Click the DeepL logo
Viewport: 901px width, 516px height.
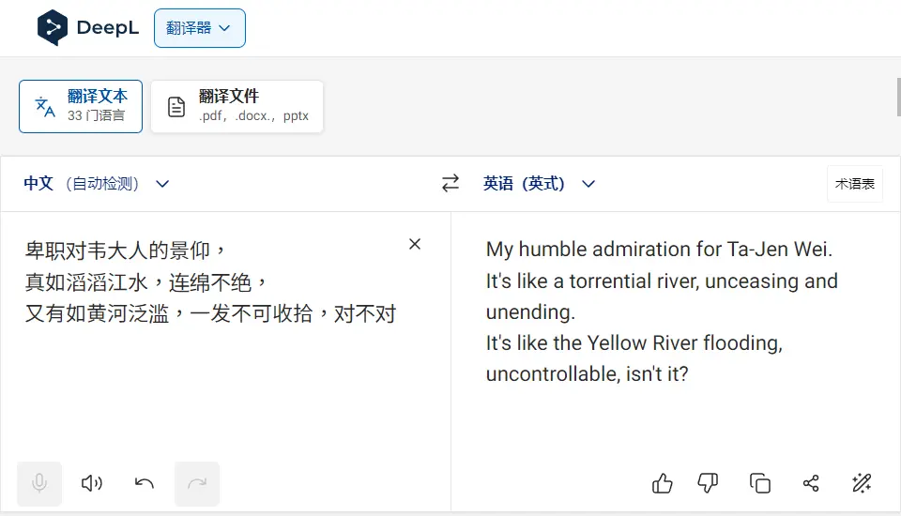tap(87, 28)
